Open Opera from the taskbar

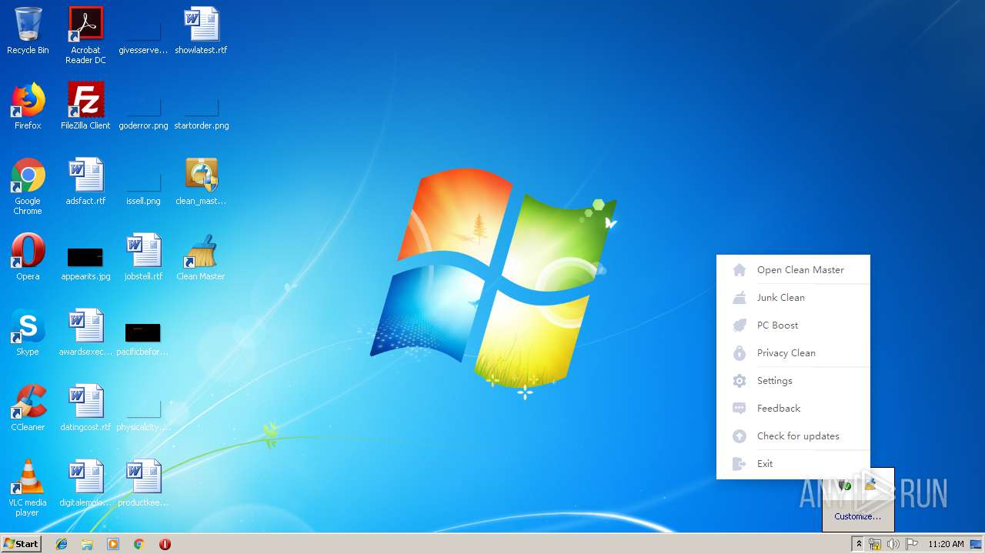(165, 544)
